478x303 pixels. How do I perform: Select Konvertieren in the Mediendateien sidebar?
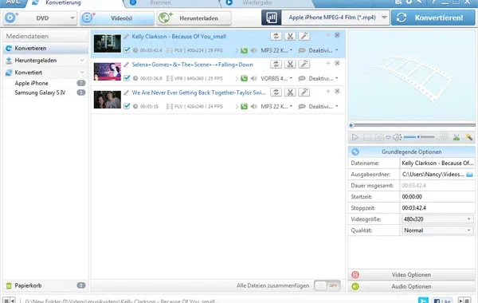(x=45, y=48)
